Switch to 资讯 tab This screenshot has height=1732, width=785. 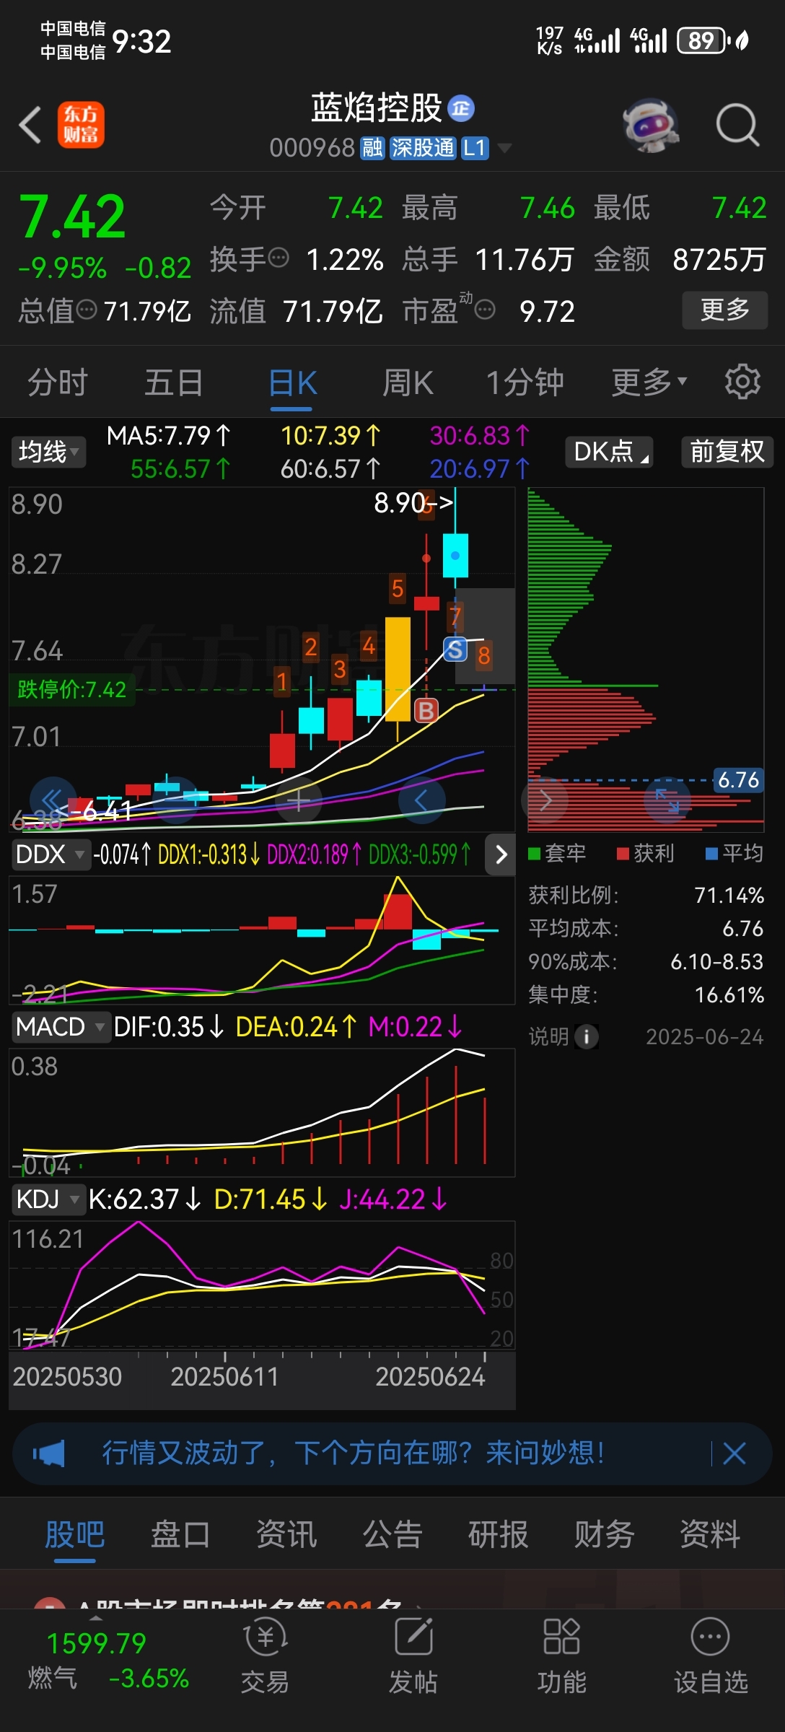(x=286, y=1534)
